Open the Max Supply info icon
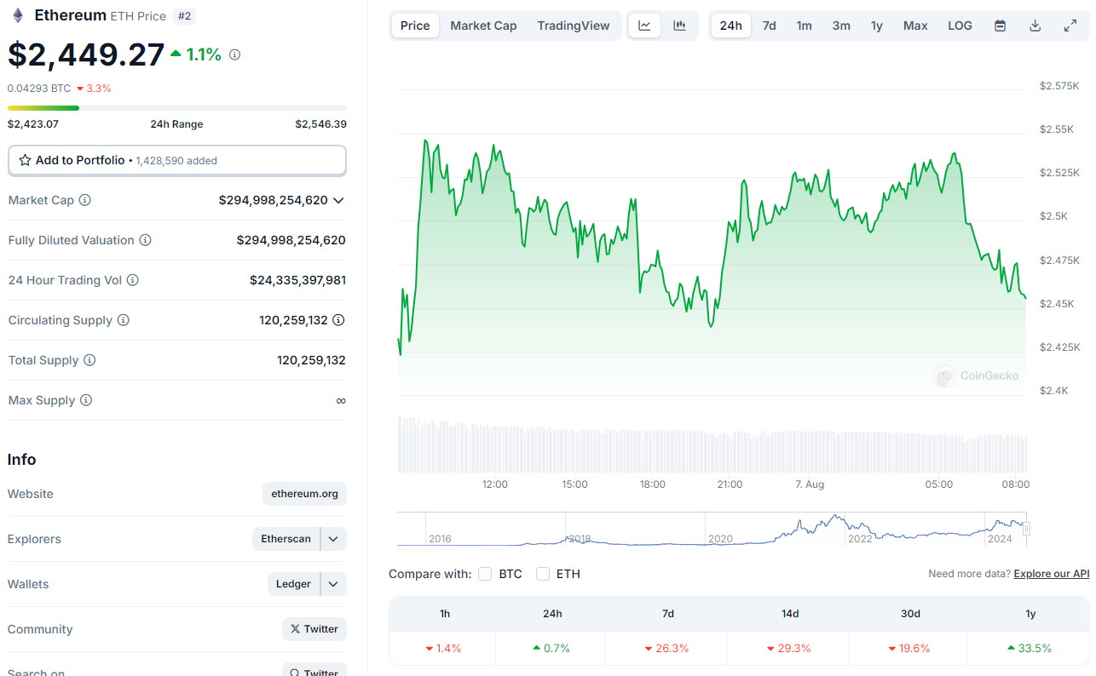This screenshot has width=1096, height=676. (85, 400)
